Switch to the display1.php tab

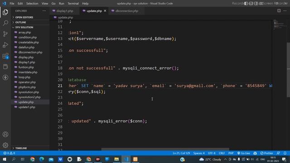click(x=65, y=11)
